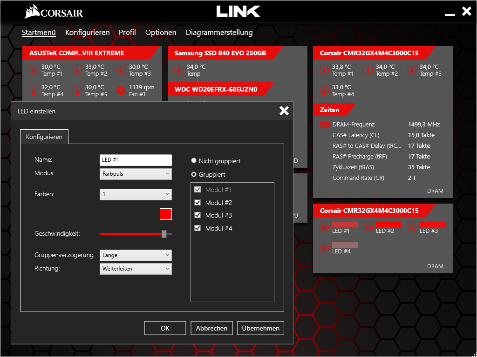
Task: Close the LED einstellen dialog
Action: [x=284, y=111]
